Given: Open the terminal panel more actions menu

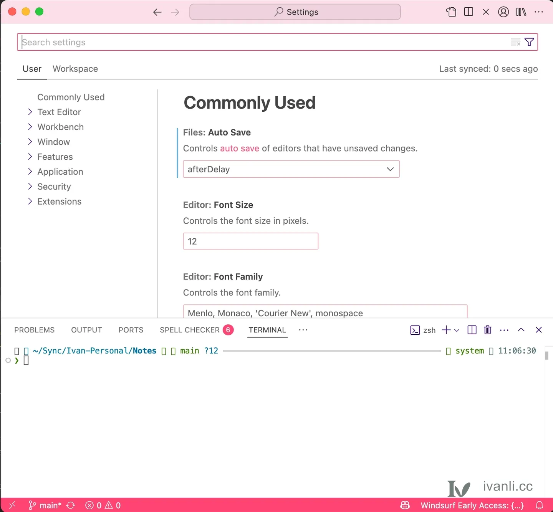Looking at the screenshot, I should [504, 330].
